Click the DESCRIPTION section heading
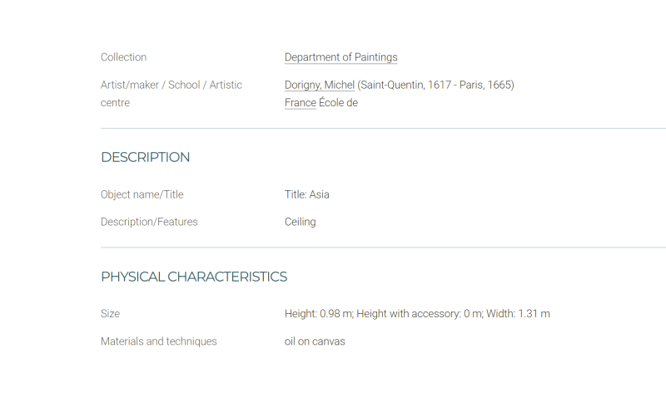 click(x=145, y=157)
